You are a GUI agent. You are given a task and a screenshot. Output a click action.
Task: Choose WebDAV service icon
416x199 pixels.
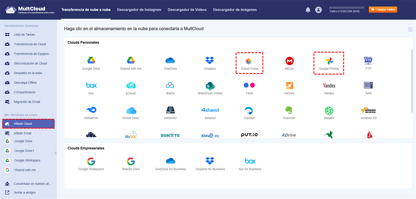[170, 110]
